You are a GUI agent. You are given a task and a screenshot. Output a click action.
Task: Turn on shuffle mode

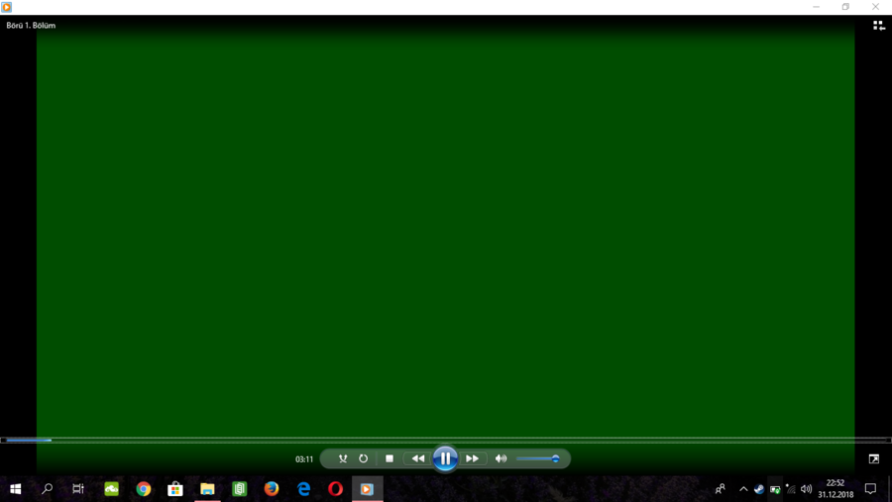click(x=343, y=458)
